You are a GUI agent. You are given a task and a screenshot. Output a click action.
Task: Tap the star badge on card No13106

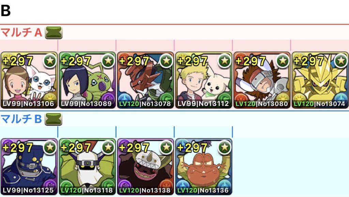[50, 61]
